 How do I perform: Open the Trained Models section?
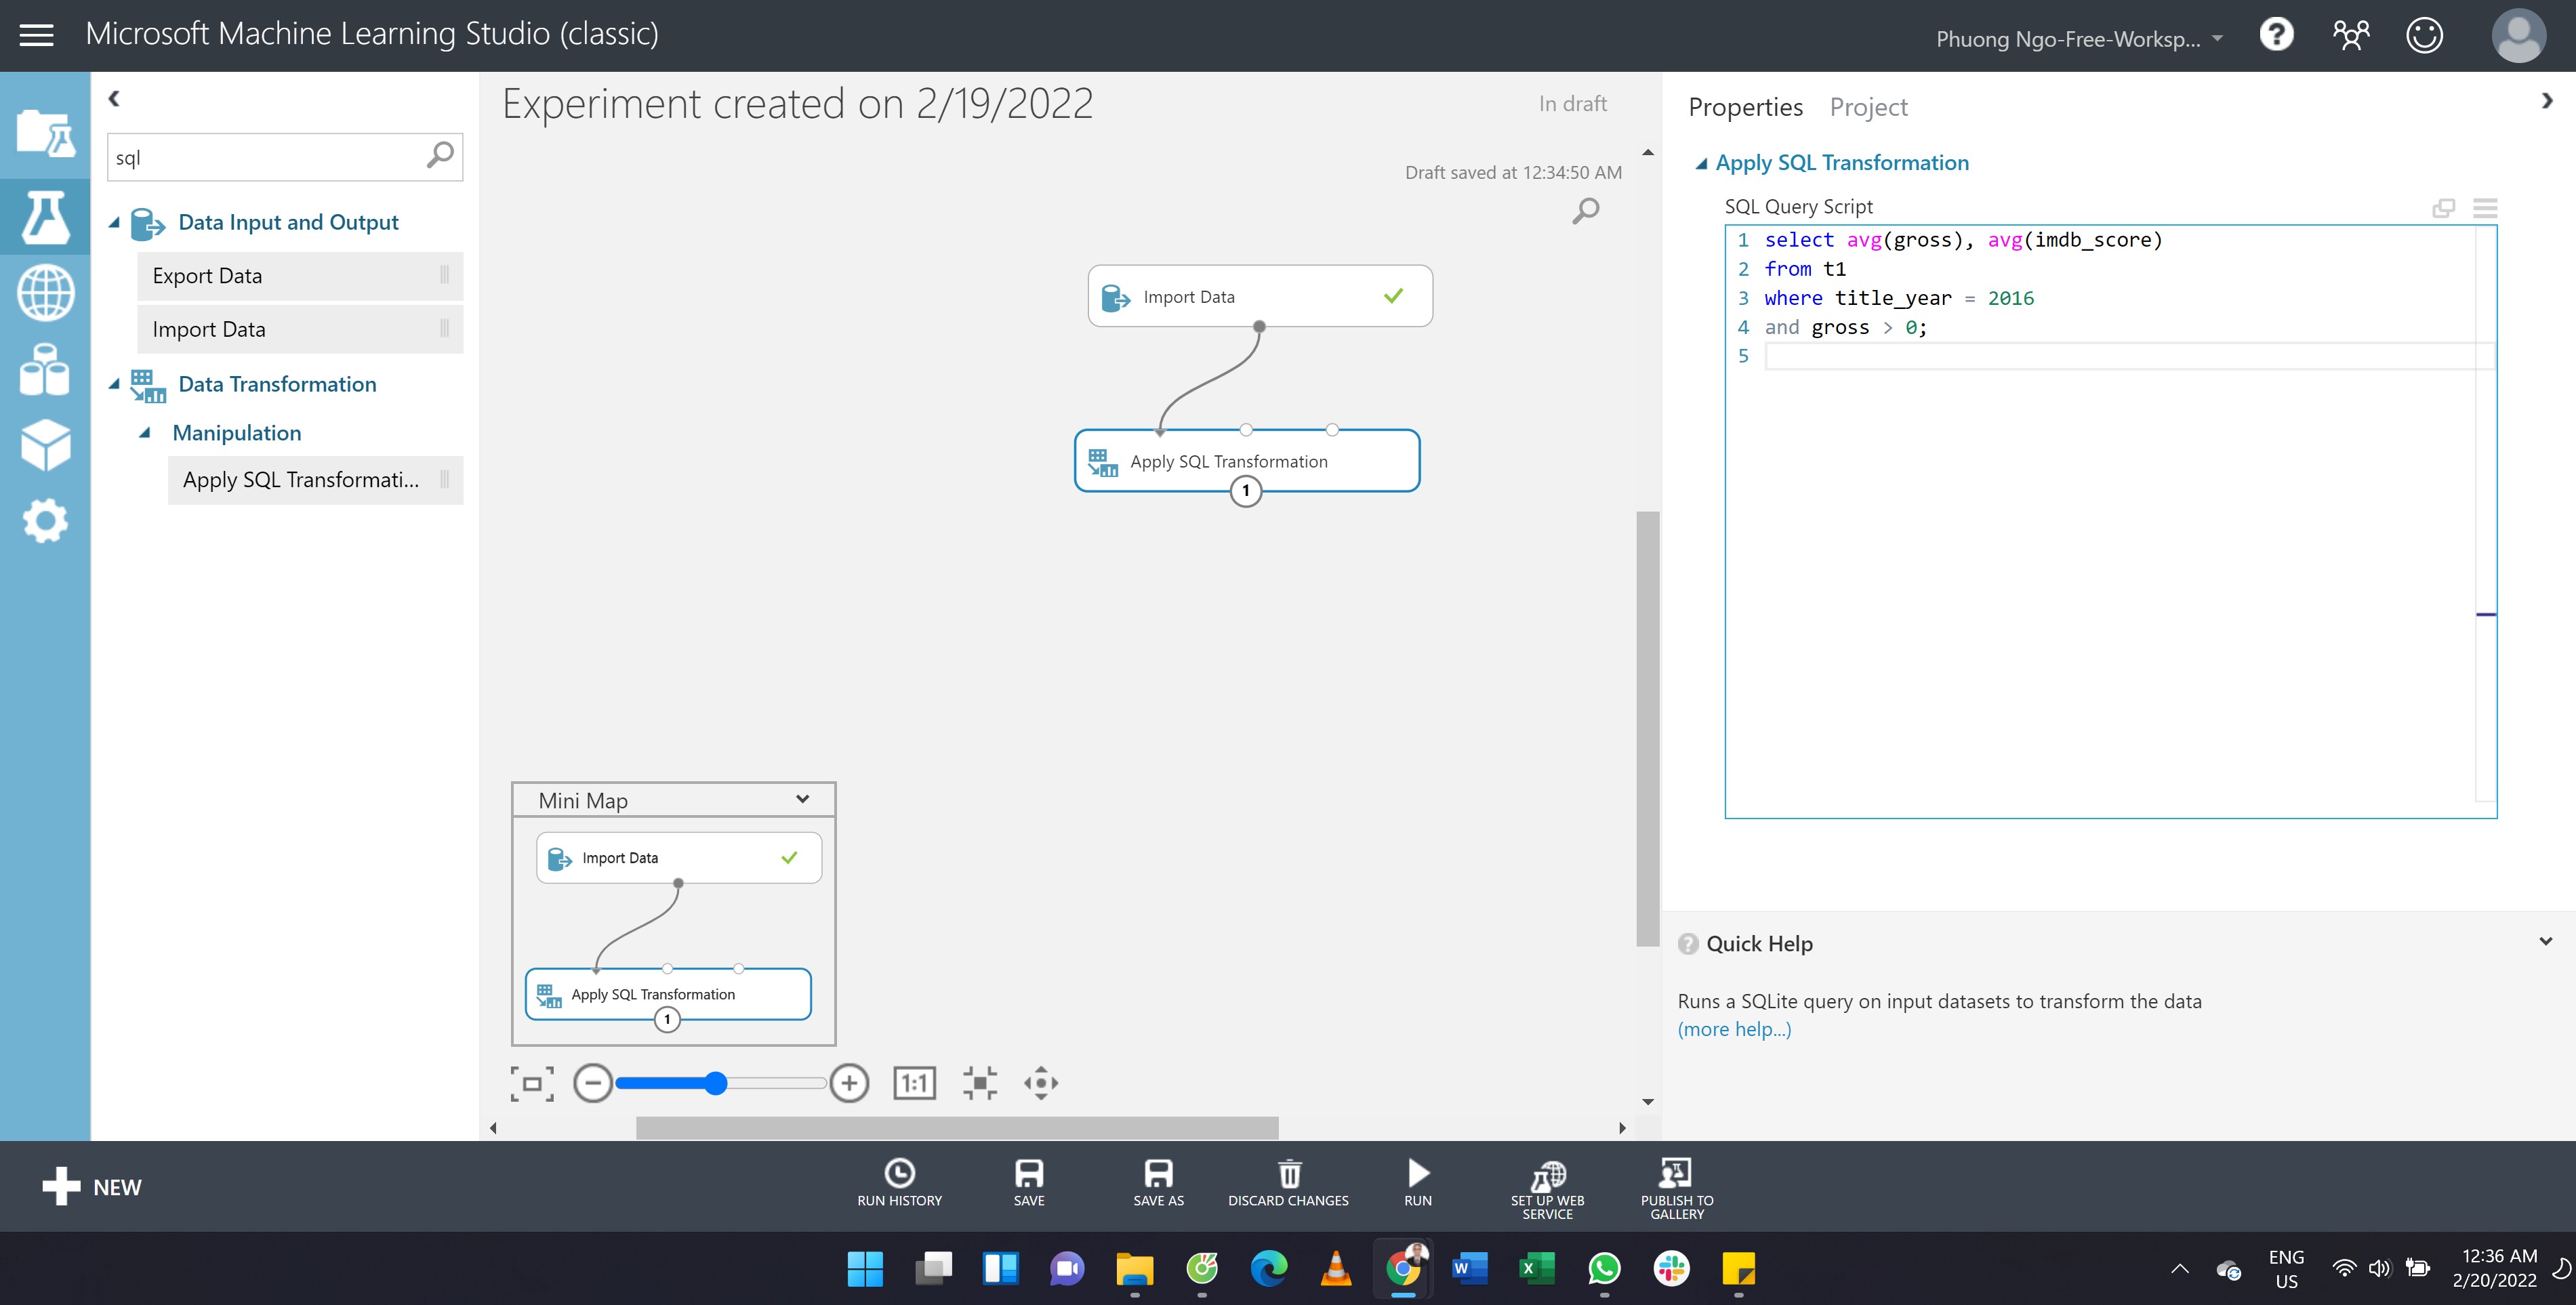click(45, 444)
